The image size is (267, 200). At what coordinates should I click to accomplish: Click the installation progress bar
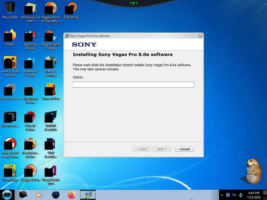click(133, 85)
